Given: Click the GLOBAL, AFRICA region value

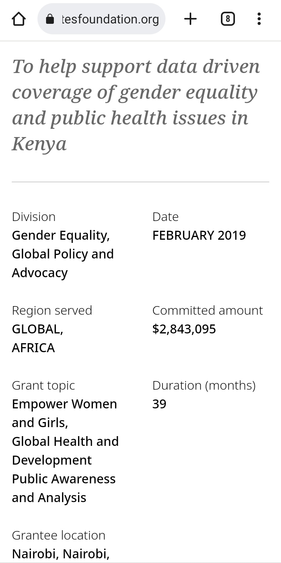Looking at the screenshot, I should pos(37,339).
